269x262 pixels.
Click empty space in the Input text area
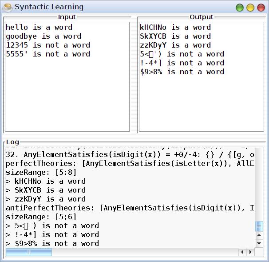[67, 98]
